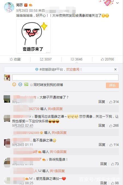This screenshot has width=124, height=185.
Task: Open the comments tab showing 3646
Action: point(76,59)
